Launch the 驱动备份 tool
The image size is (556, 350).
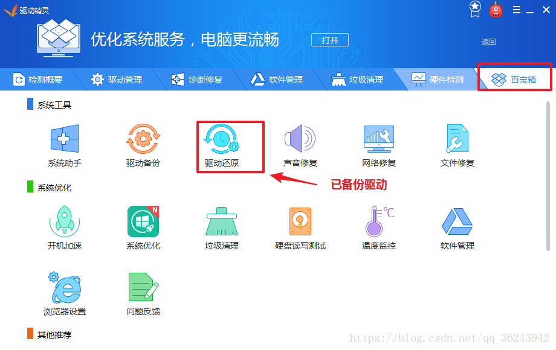[x=143, y=139]
